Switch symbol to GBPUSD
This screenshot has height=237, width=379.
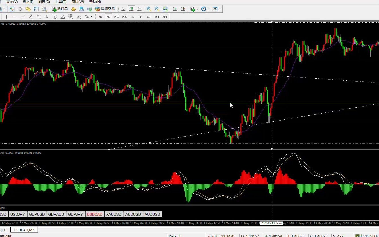pyautogui.click(x=37, y=214)
